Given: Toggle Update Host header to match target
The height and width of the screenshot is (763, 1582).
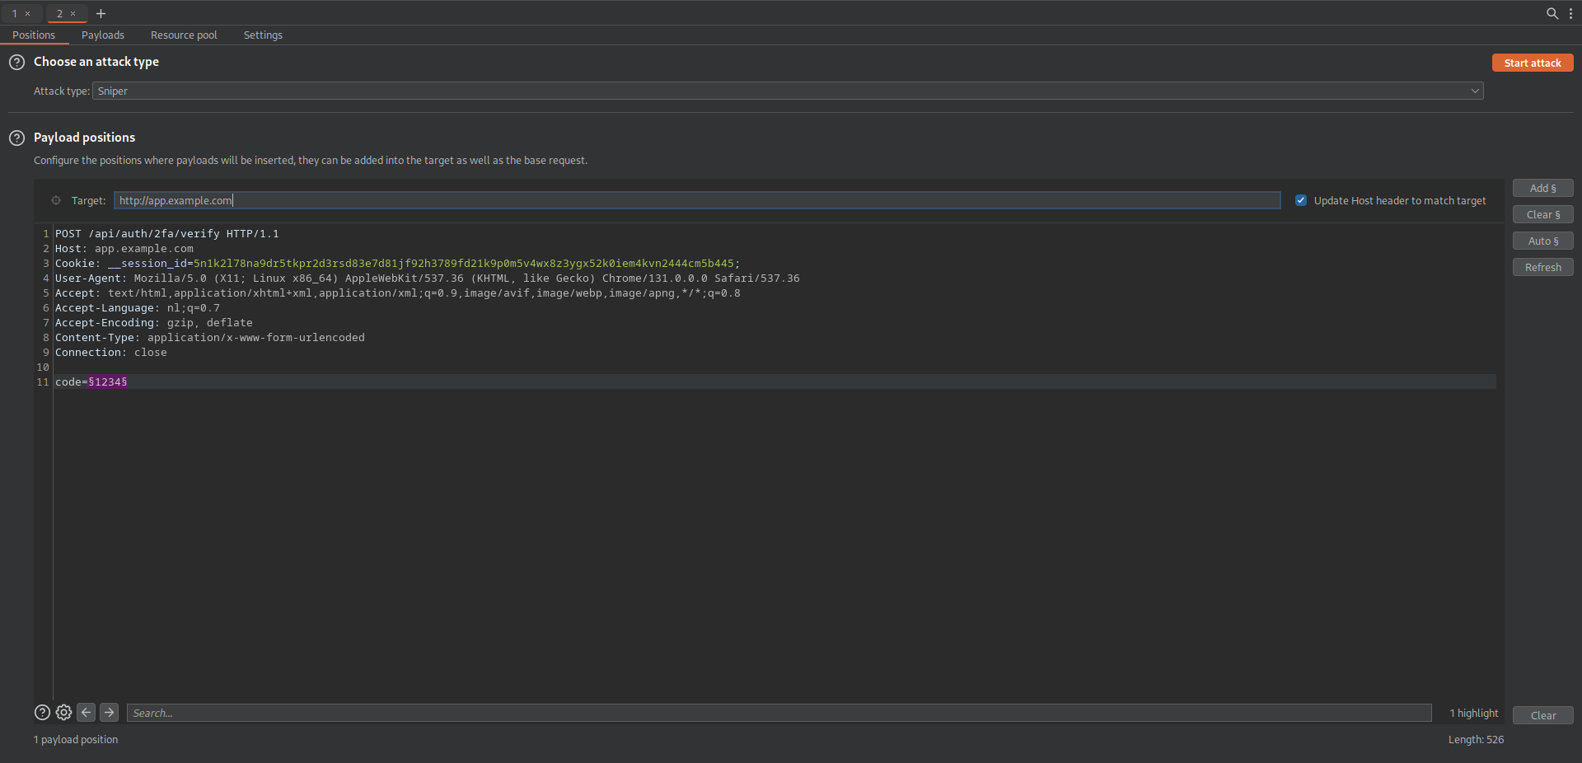Looking at the screenshot, I should (x=1301, y=200).
